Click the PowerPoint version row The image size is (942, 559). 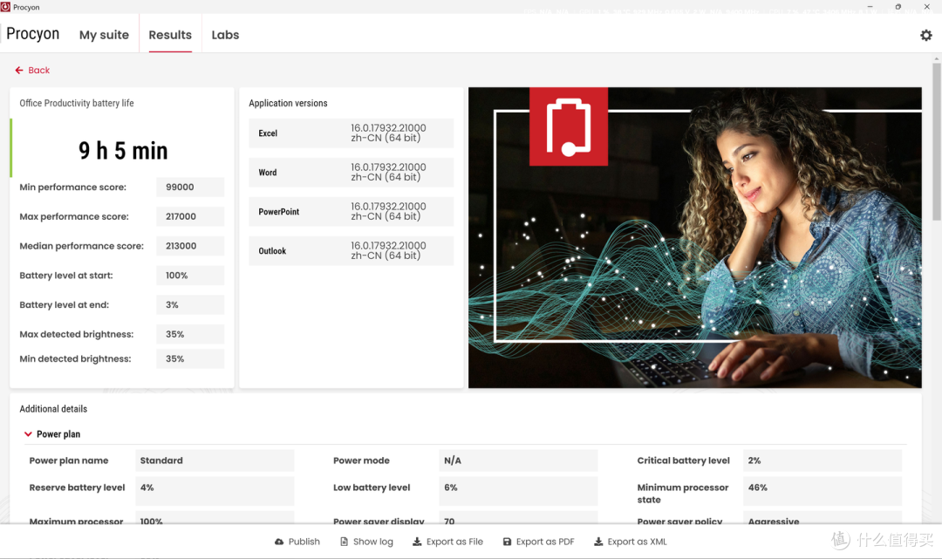coord(352,211)
